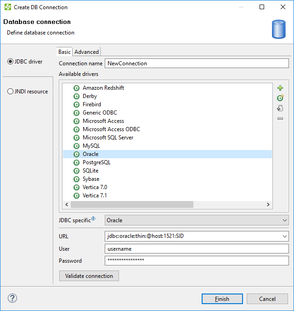This screenshot has width=294, height=311.
Task: Click the Password input field
Action: point(197,260)
